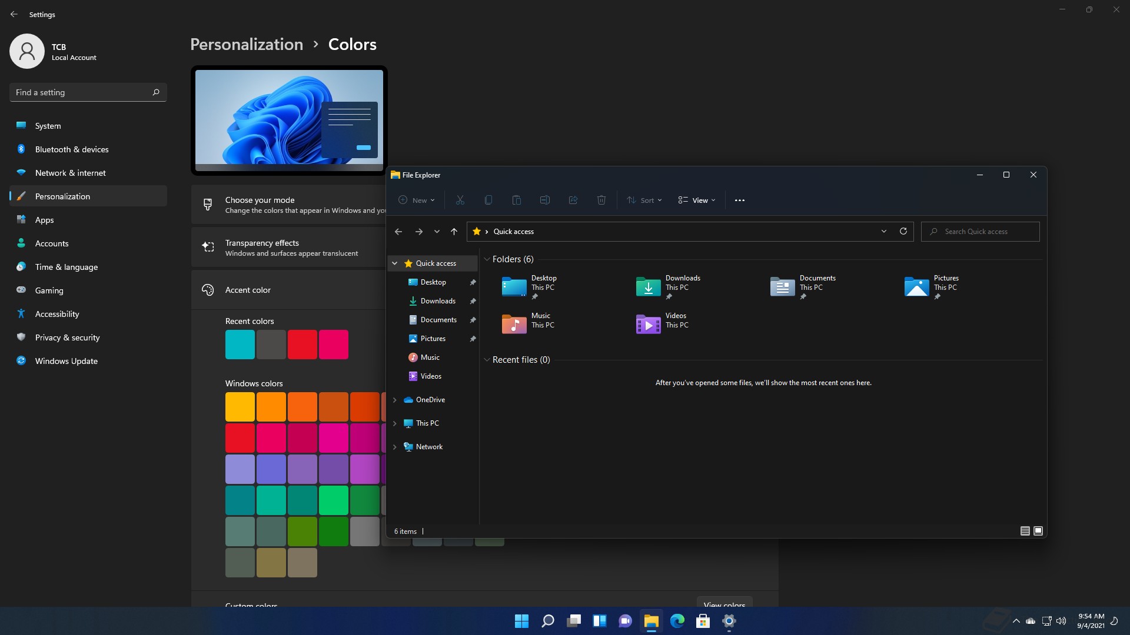The width and height of the screenshot is (1130, 635).
Task: Pick the red recent color swatch
Action: coord(302,345)
